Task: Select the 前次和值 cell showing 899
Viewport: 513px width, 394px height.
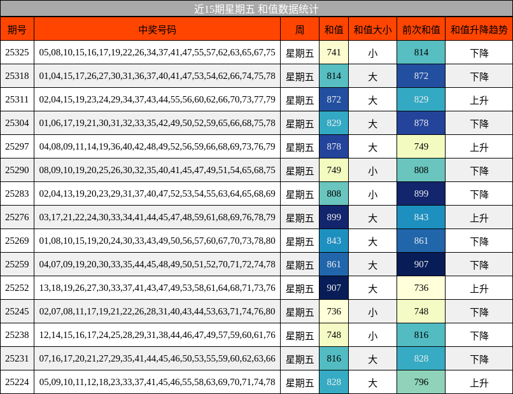Action: click(421, 193)
